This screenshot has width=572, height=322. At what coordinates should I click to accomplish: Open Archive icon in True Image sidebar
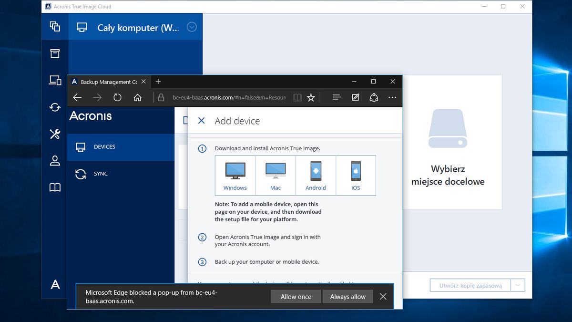55,53
